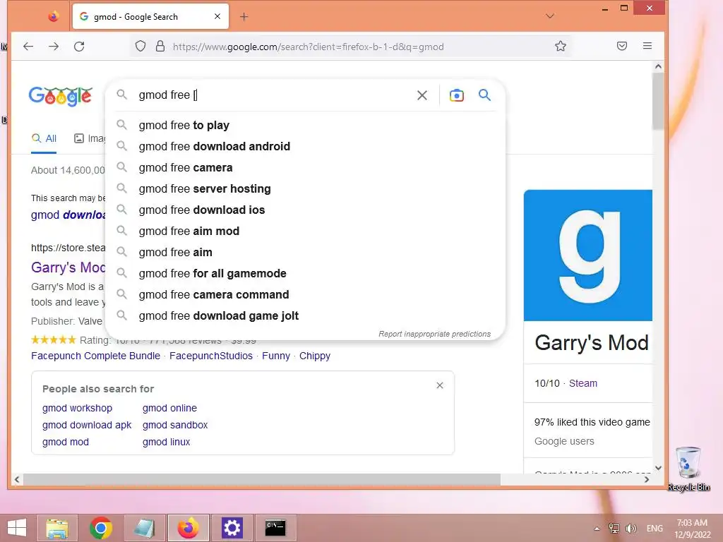Select suggestion gmod free server hosting
723x542 pixels.
305,189
